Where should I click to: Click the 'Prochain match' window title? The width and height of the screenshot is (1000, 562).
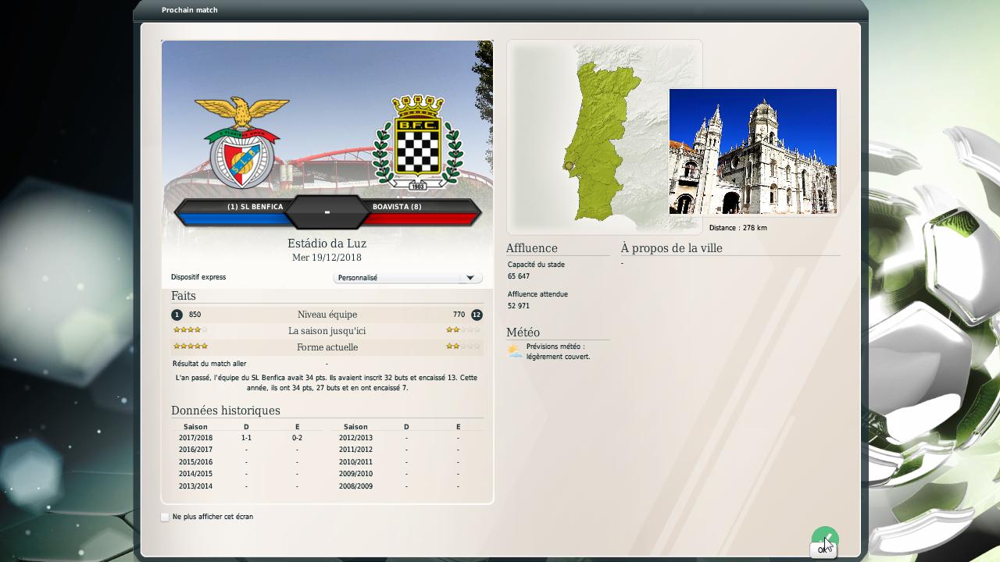(190, 10)
